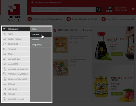Click the Veja Mais red circle icon

(84, 30)
